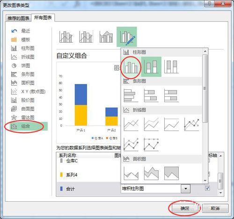This screenshot has height=219, width=234.
Task: Choose 曲面图 surface chart category
Action: click(x=29, y=109)
